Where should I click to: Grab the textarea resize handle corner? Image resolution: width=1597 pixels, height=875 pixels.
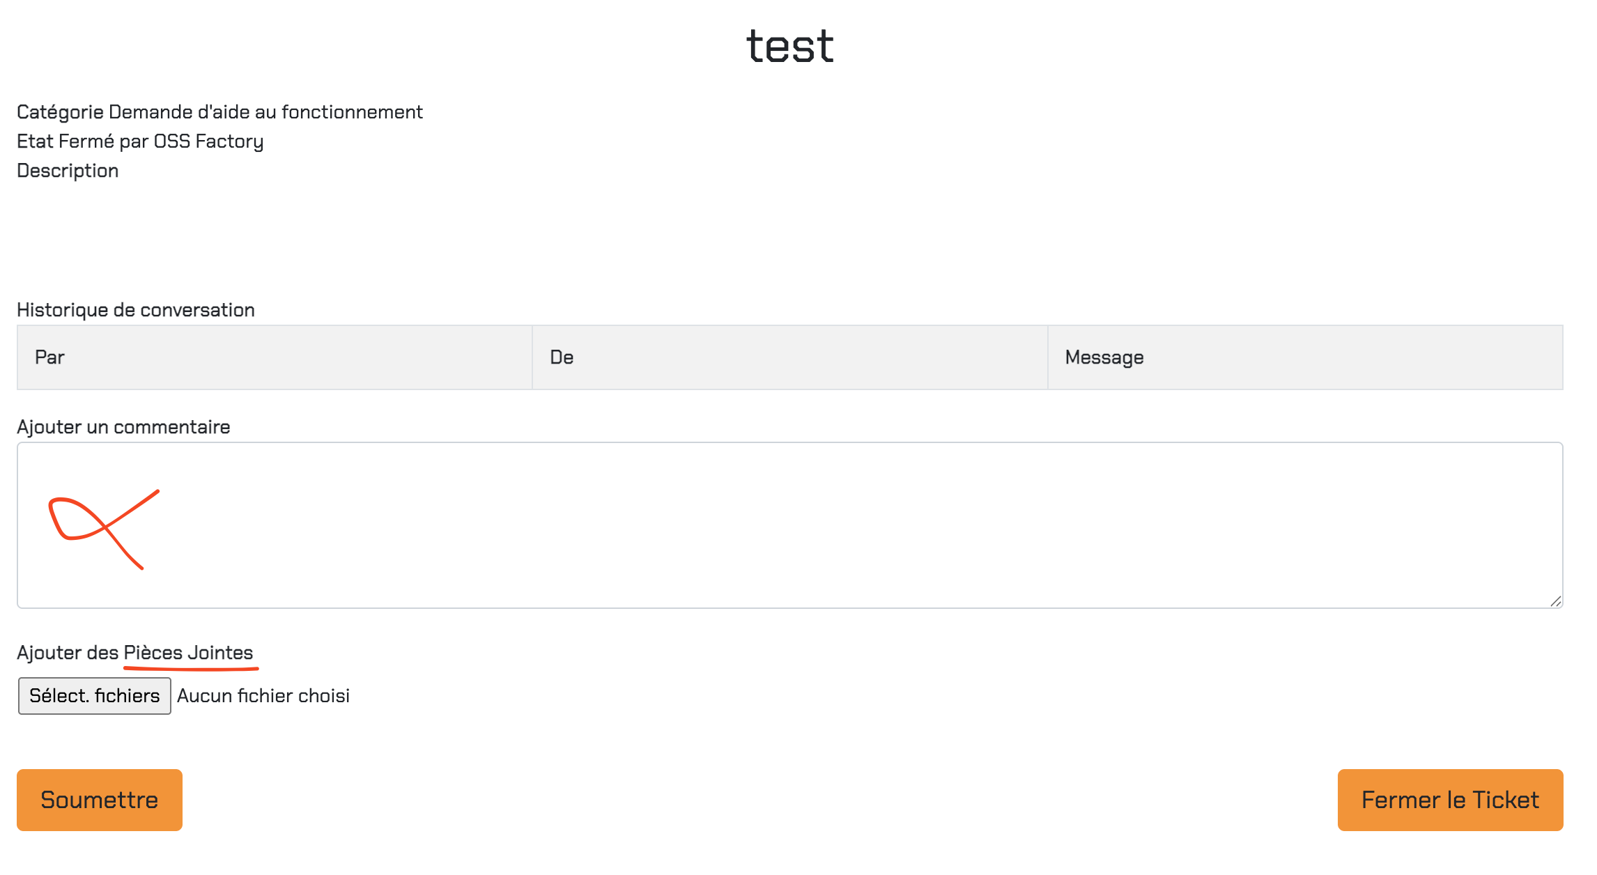point(1556,601)
